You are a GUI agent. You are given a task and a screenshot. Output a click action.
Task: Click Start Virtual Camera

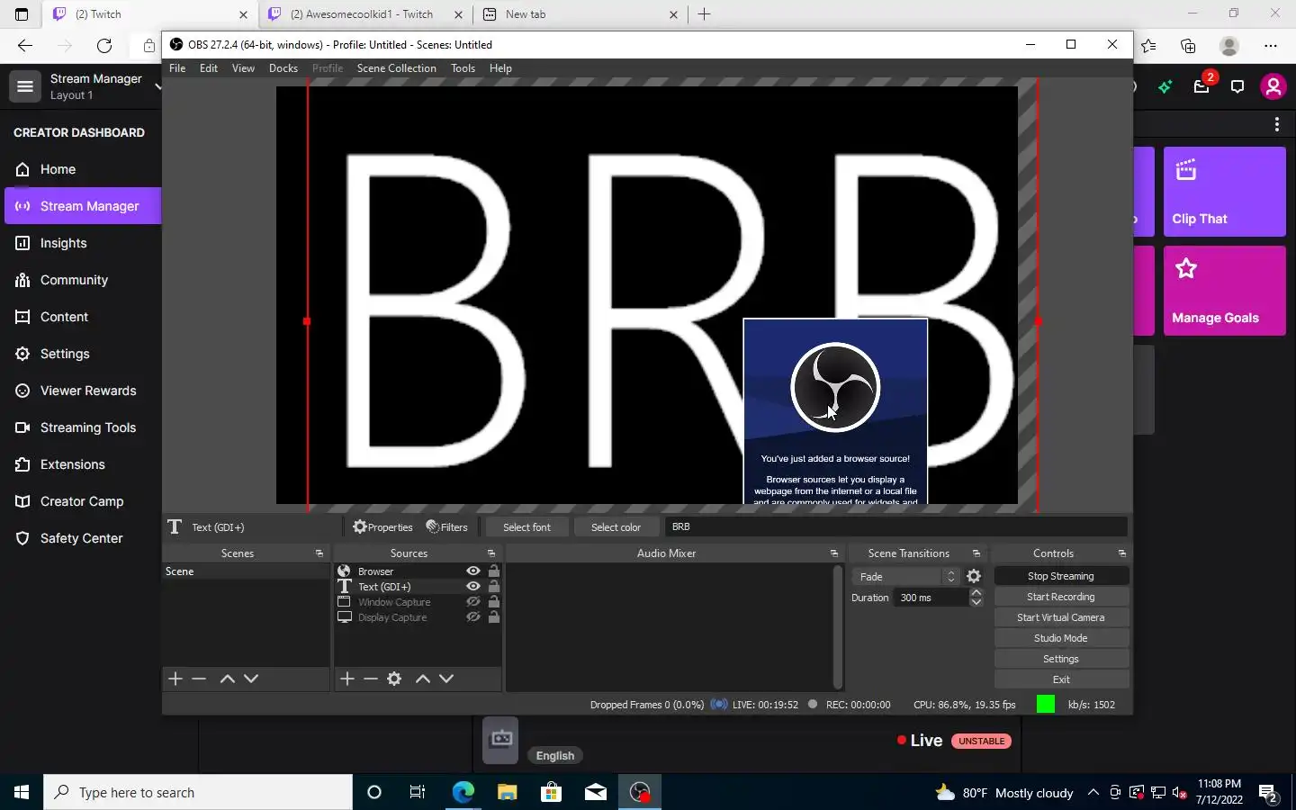[1061, 617]
